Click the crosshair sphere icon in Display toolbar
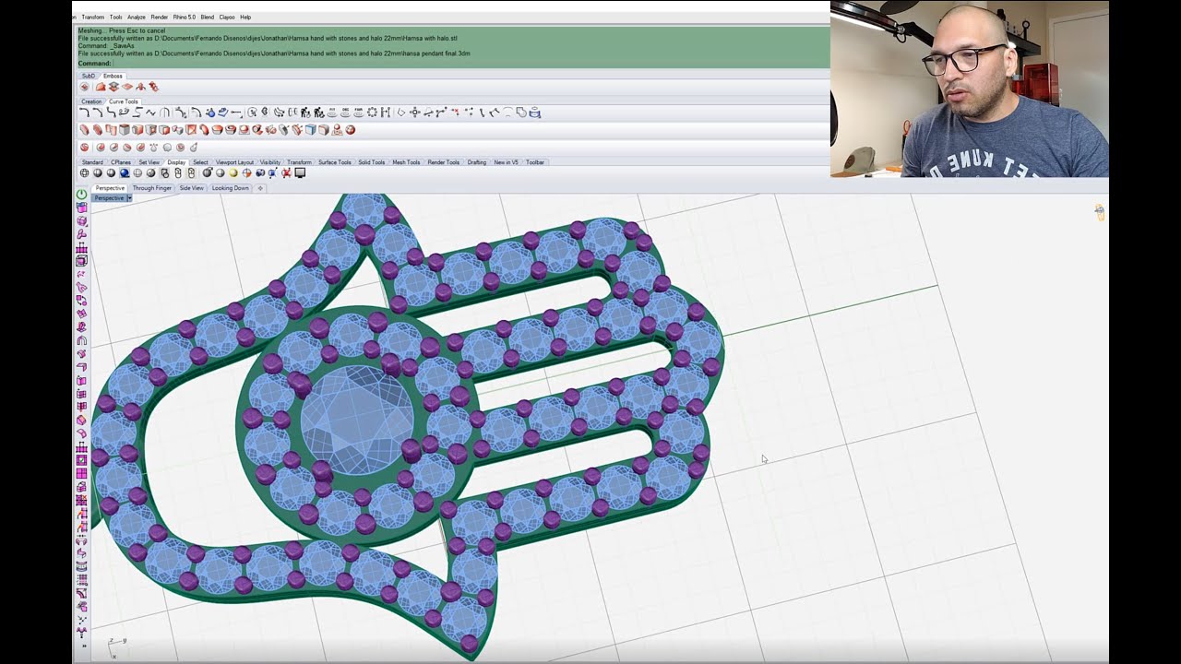 coord(246,172)
